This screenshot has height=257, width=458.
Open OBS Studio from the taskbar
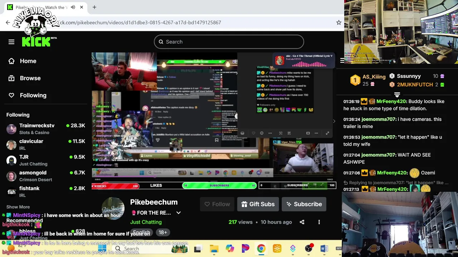pyautogui.click(x=308, y=249)
